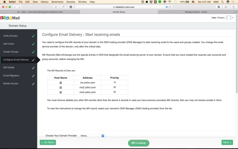238x149 pixels.
Task: Open the Dropbox menu bar icon
Action: [151, 2]
